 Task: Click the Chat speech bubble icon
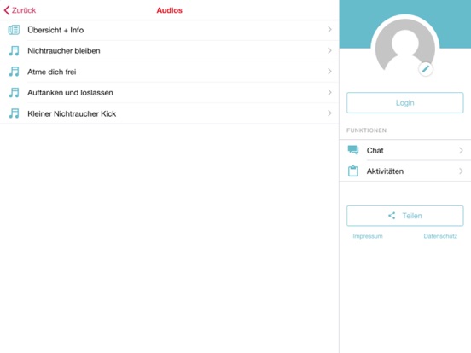pyautogui.click(x=353, y=150)
